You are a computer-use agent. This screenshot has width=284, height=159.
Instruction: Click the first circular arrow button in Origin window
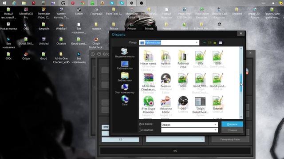point(93,54)
